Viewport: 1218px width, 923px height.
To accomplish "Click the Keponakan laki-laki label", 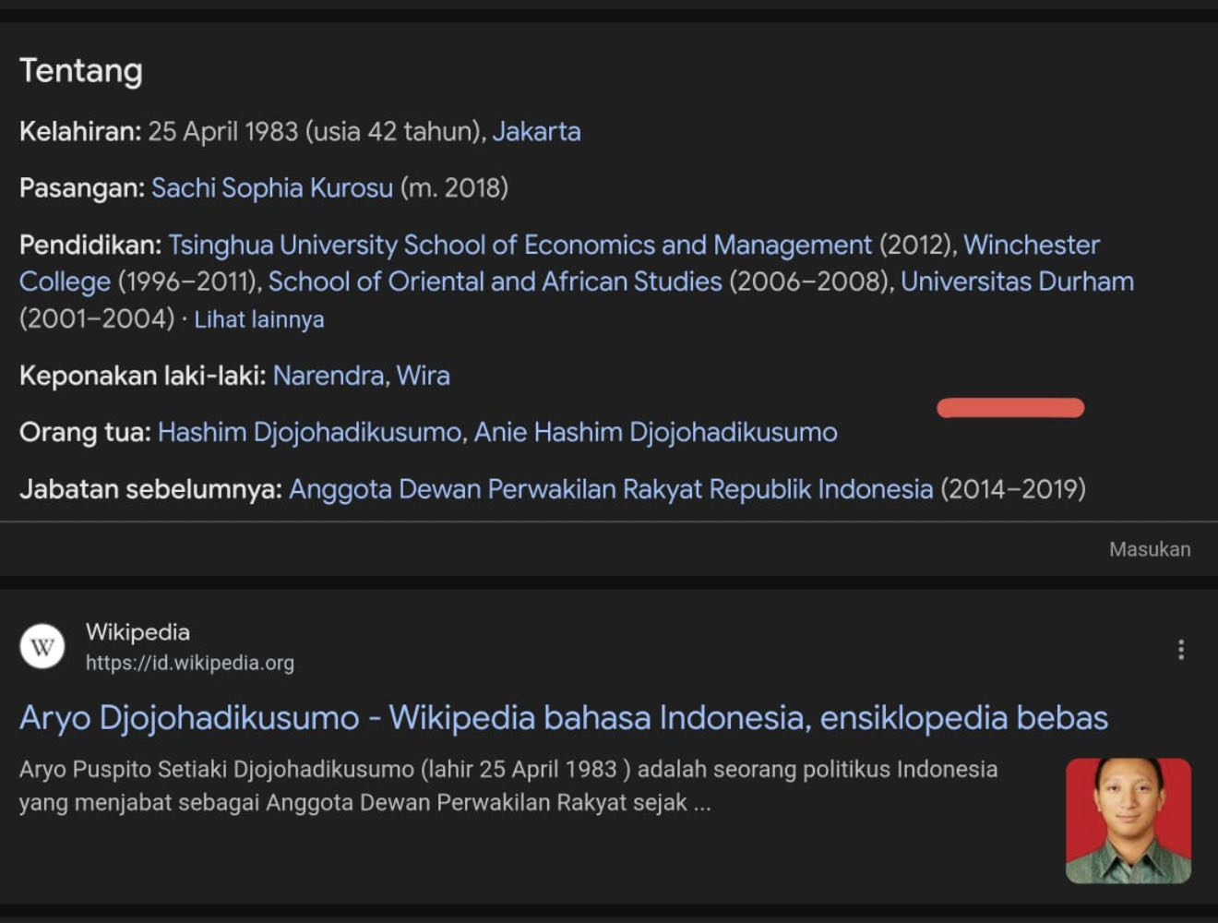I will click(x=143, y=376).
